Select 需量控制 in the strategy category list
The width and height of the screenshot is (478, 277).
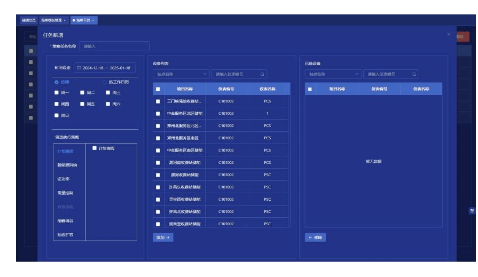(65, 193)
